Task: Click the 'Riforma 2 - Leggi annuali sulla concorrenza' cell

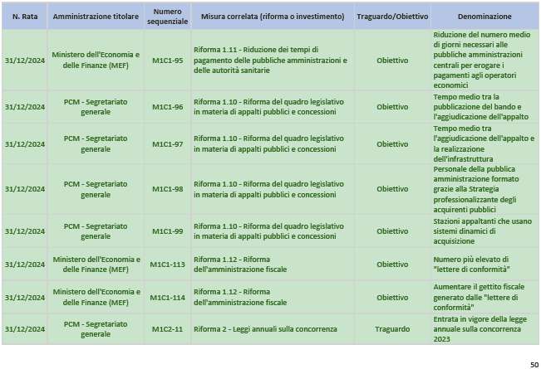Action: (273, 329)
